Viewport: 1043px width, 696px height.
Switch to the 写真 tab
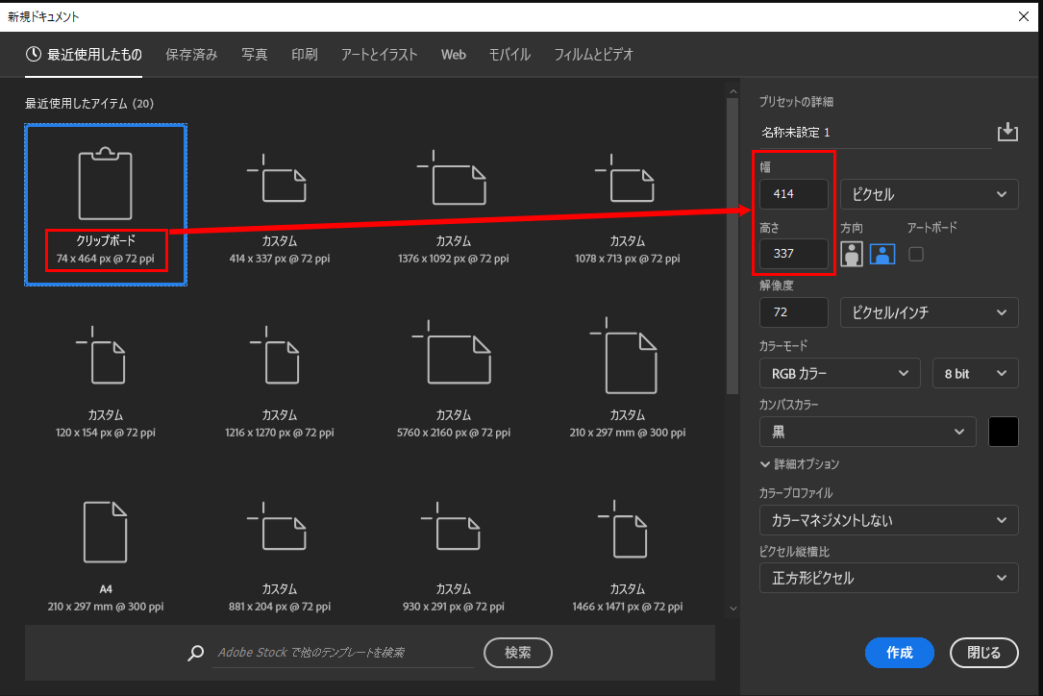click(x=255, y=55)
